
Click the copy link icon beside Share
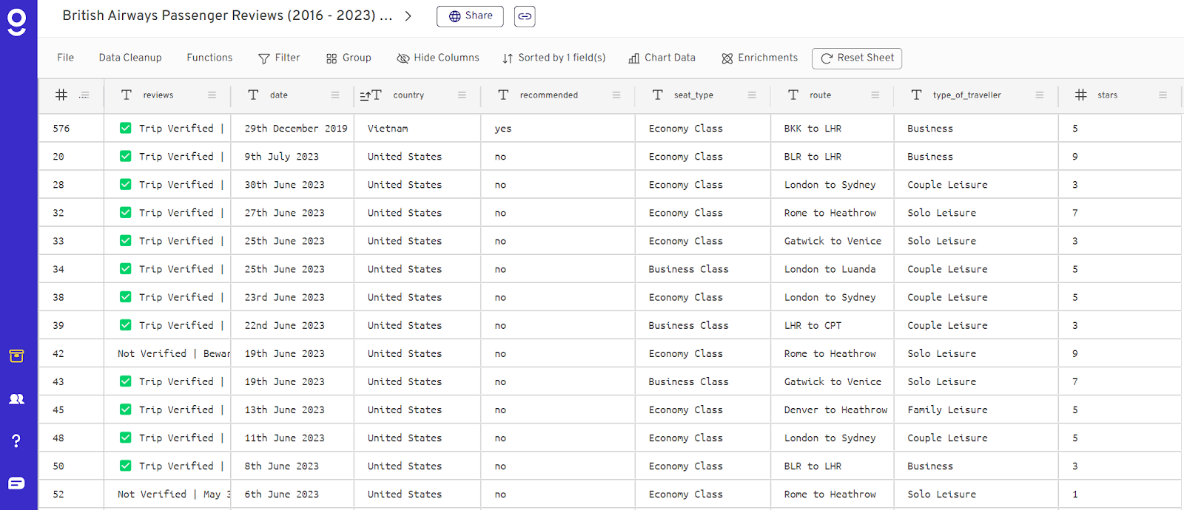point(525,16)
